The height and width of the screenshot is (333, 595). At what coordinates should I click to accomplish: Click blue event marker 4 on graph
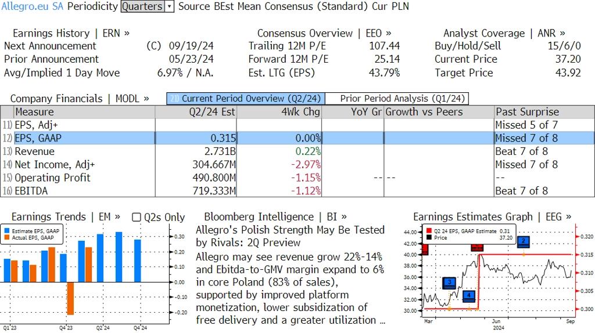[469, 296]
